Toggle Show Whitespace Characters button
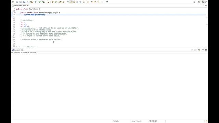219x123 pixels. tap(80, 2)
